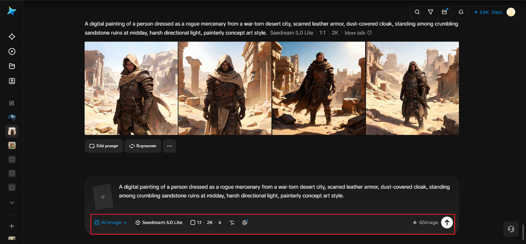Open the notifications bell
The image size is (526, 244).
click(x=461, y=12)
